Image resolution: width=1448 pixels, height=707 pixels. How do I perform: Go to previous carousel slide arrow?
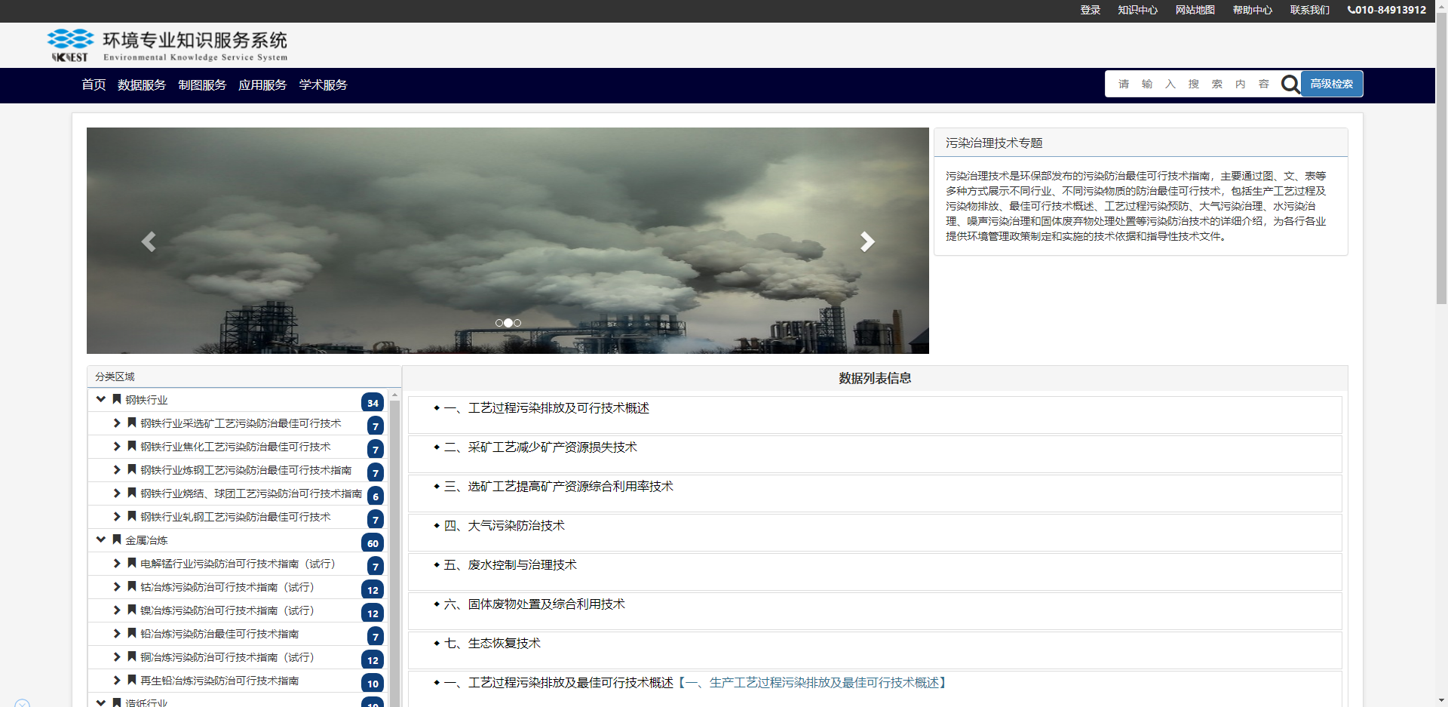coord(149,241)
